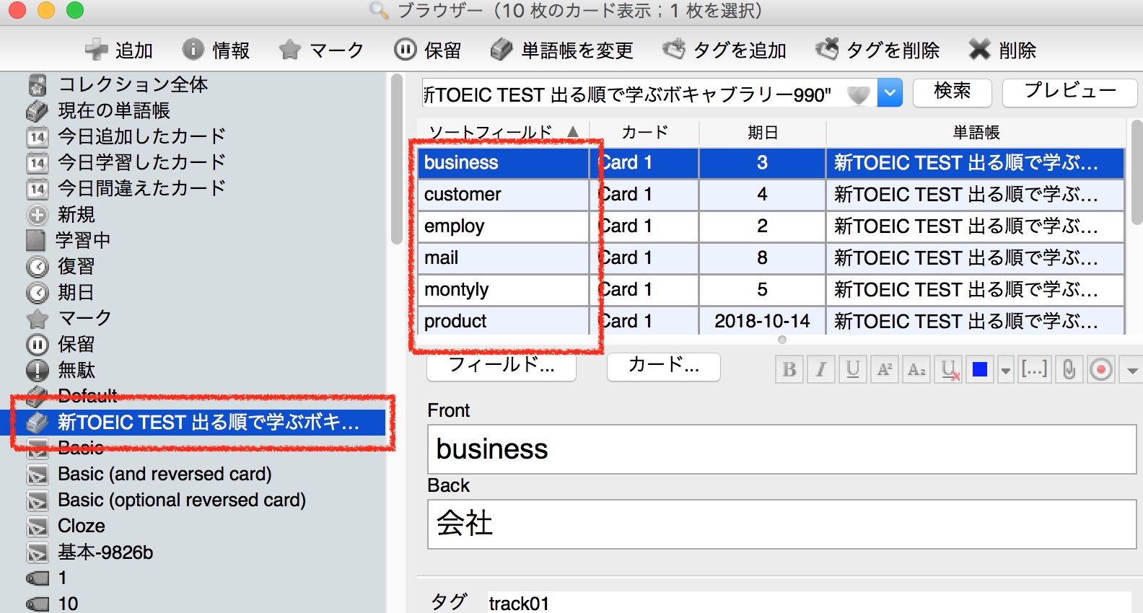This screenshot has width=1143, height=613.
Task: Click the blue text color swatch
Action: 980,370
